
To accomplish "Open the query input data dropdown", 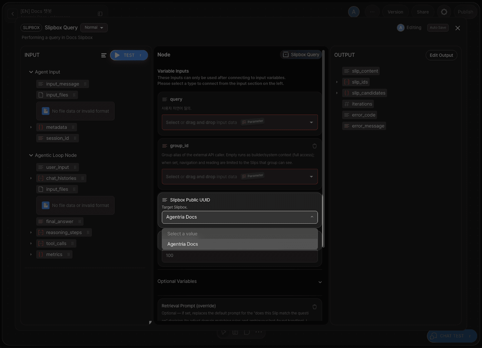I will coord(240,122).
